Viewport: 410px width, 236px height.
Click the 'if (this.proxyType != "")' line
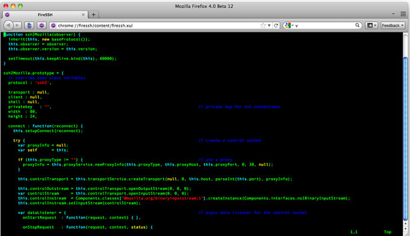tap(50, 159)
